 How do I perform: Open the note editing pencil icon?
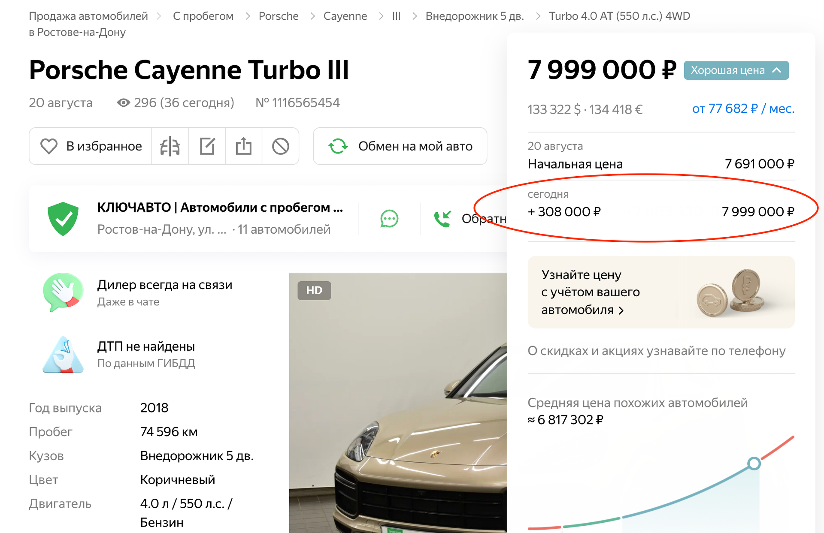point(207,146)
